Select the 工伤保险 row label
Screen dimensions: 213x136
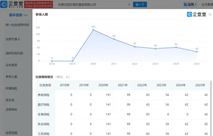pyautogui.click(x=44, y=134)
